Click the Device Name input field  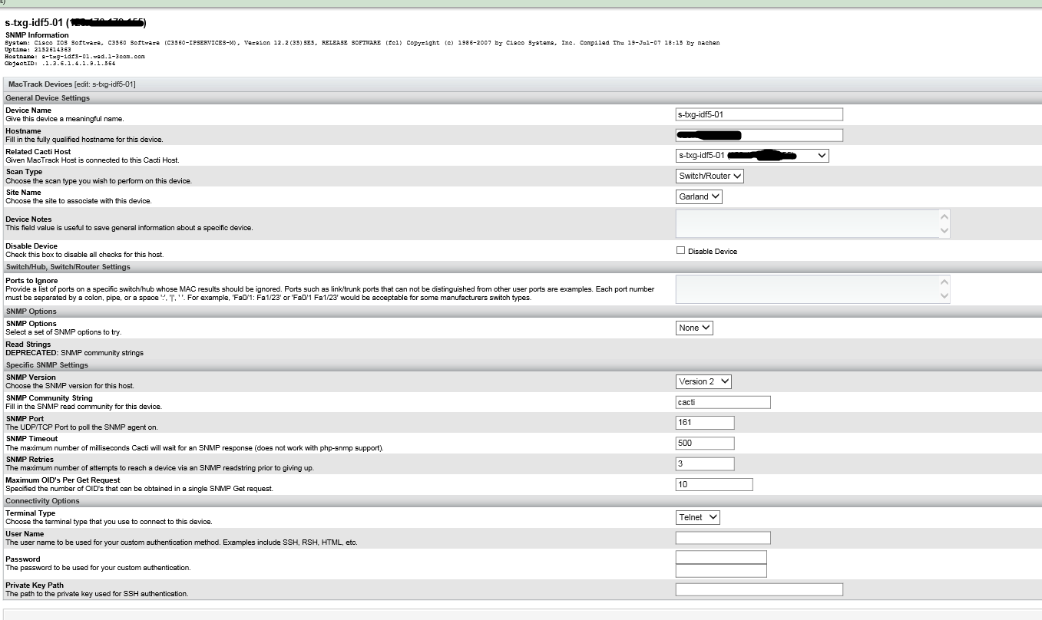pos(759,114)
